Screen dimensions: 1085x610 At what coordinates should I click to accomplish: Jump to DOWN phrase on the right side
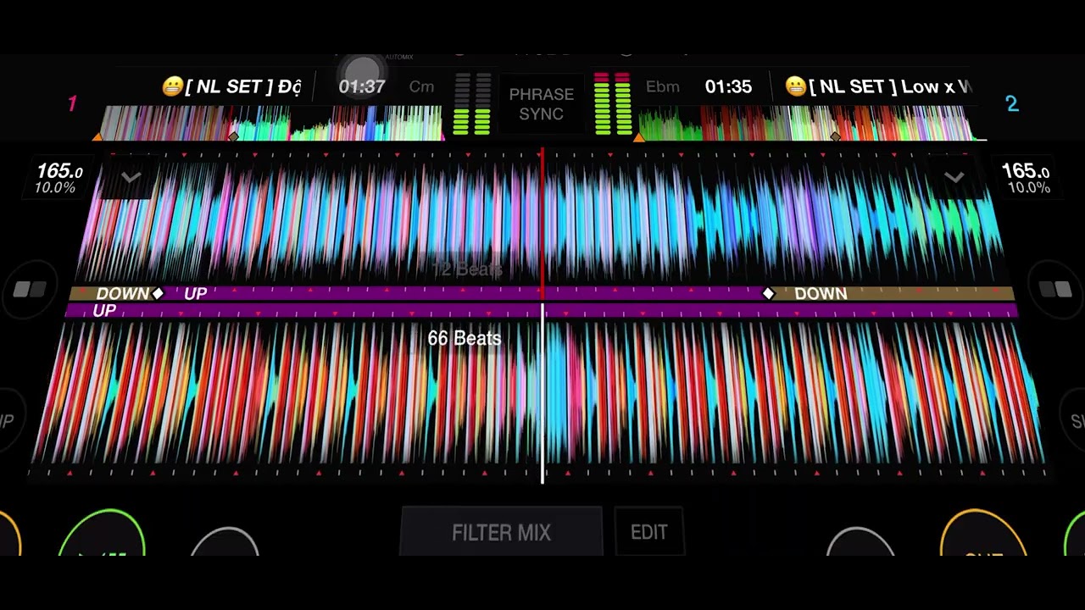pyautogui.click(x=821, y=293)
